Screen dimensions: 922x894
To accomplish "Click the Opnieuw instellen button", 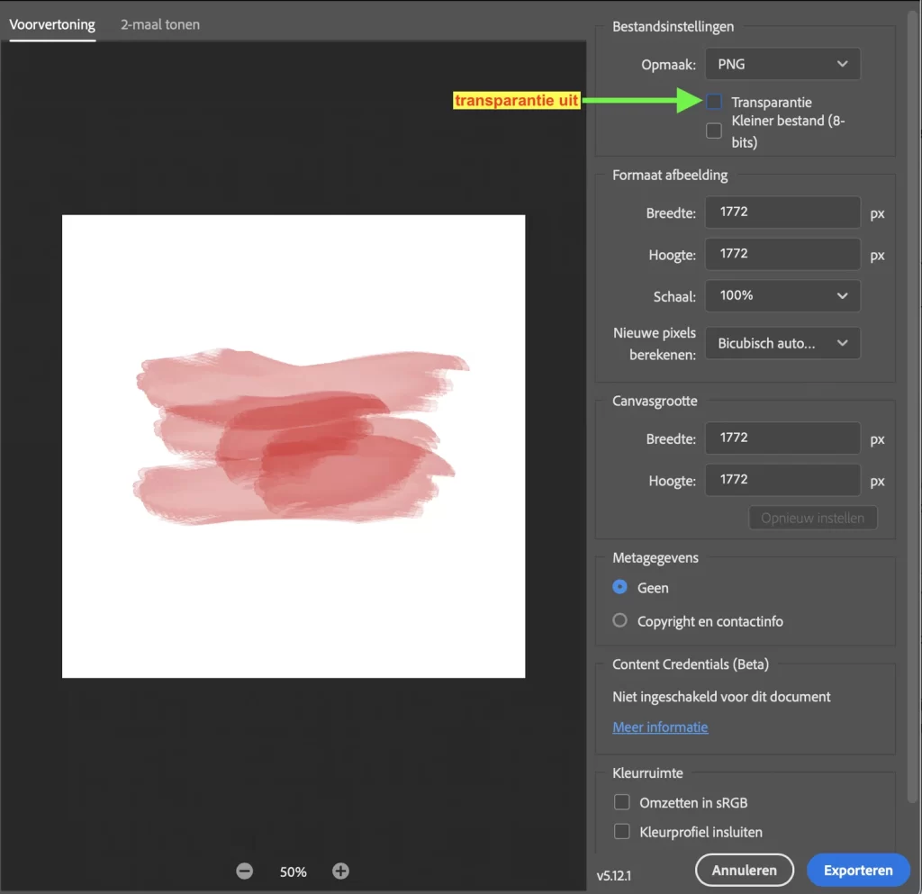I will tap(812, 518).
